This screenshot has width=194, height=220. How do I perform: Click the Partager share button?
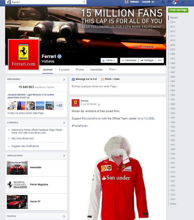[x=147, y=60]
